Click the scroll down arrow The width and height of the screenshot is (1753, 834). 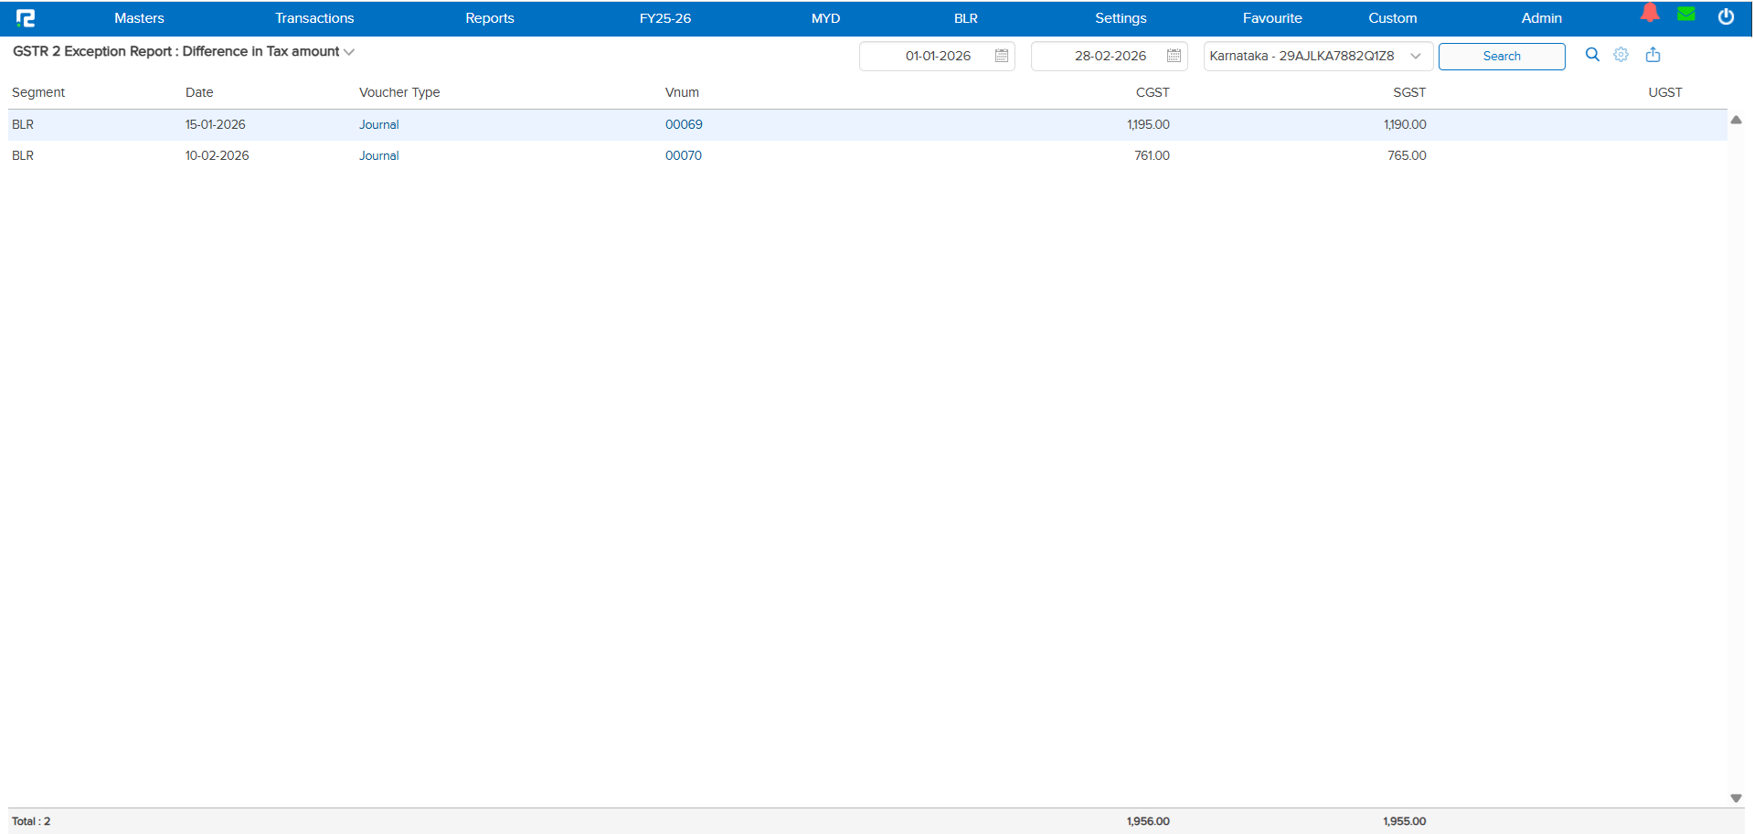point(1736,798)
